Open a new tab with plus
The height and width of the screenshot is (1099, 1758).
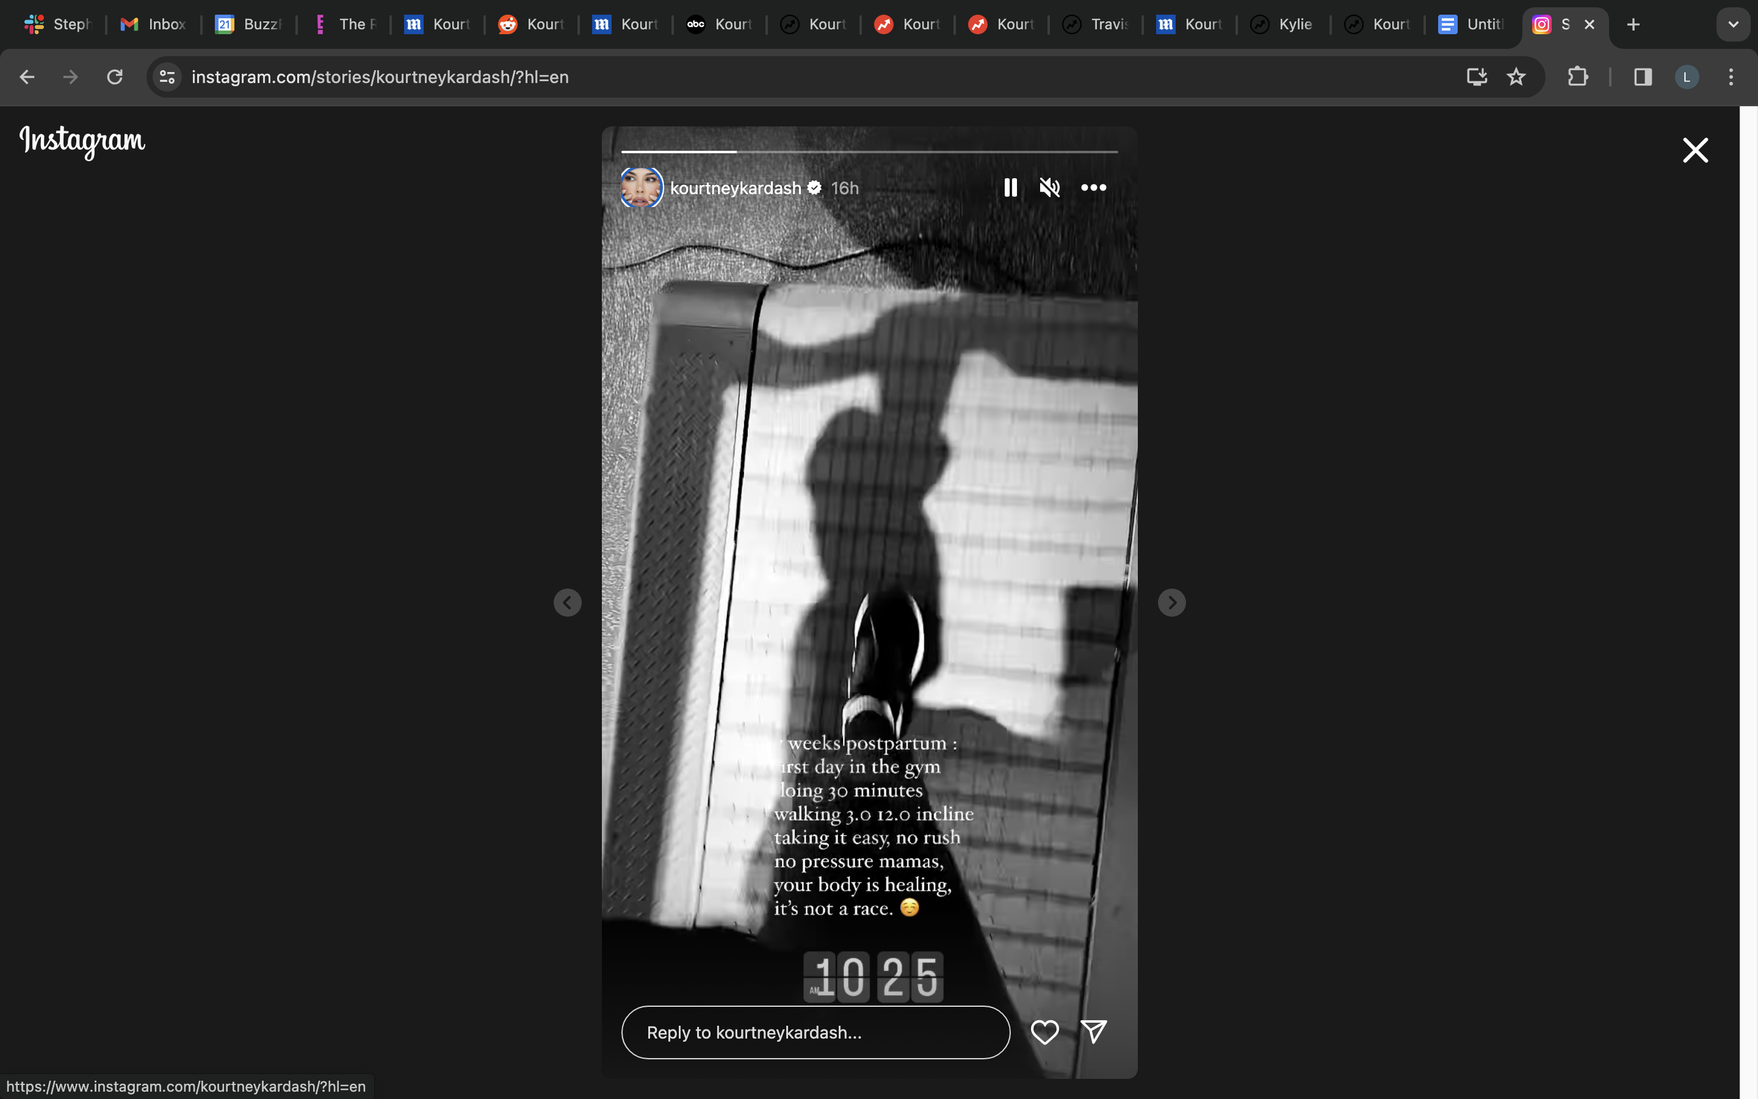[1633, 24]
